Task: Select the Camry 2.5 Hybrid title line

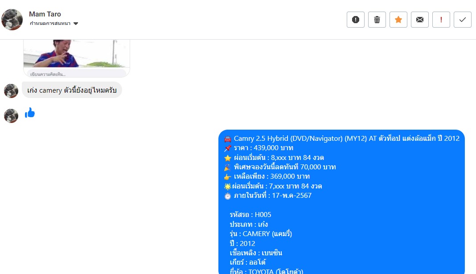Action: pos(342,139)
